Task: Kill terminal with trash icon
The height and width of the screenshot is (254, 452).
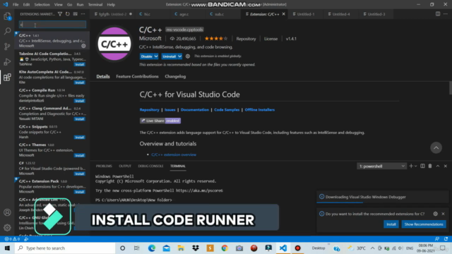Action: (x=430, y=167)
